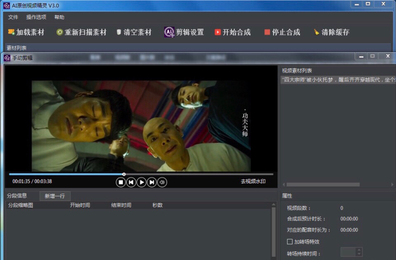The width and height of the screenshot is (396, 260).
Task: Toggle the volume speaker icon
Action: click(x=162, y=182)
